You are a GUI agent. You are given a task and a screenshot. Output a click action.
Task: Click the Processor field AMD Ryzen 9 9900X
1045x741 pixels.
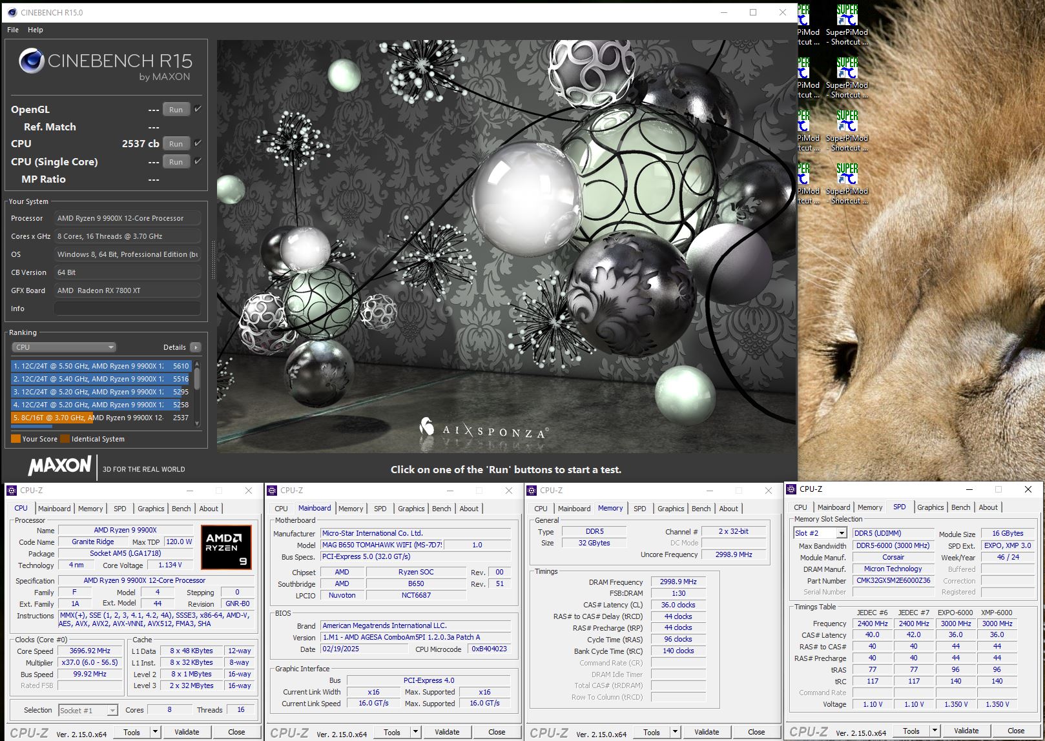pyautogui.click(x=127, y=218)
